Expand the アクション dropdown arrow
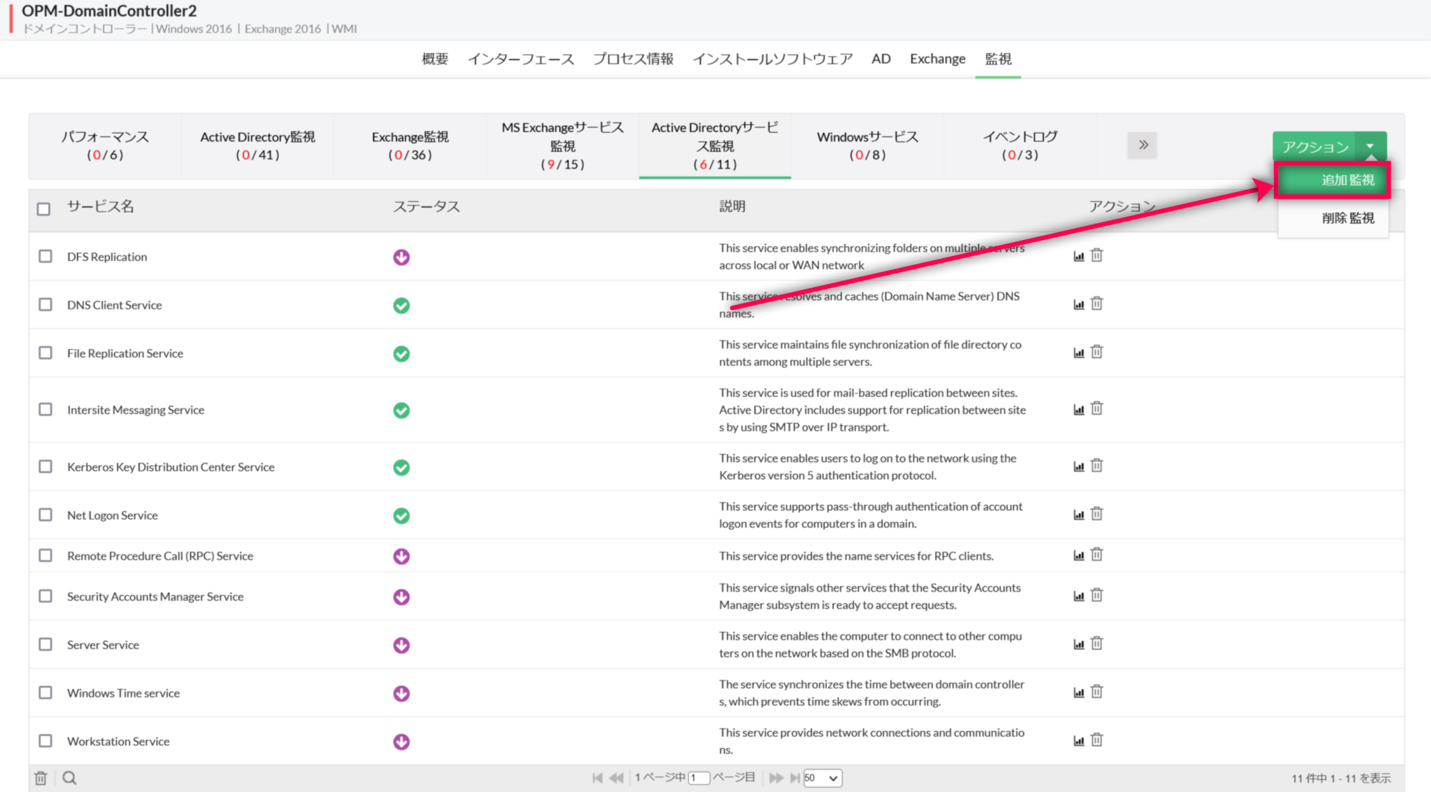 coord(1370,146)
